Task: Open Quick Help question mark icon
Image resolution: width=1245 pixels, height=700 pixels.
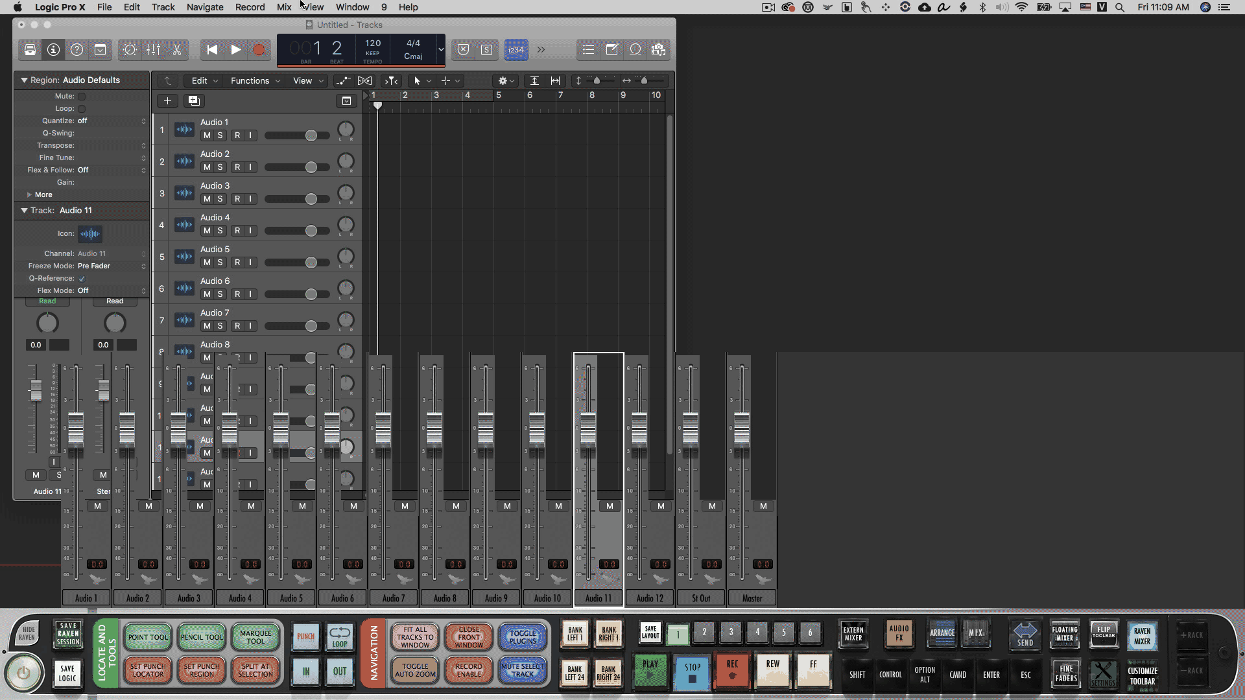Action: coord(77,50)
